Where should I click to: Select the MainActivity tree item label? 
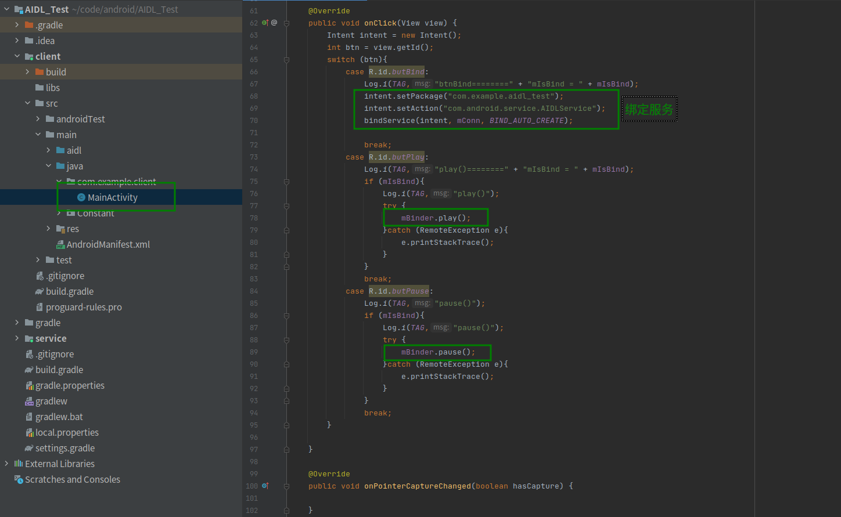pos(113,197)
